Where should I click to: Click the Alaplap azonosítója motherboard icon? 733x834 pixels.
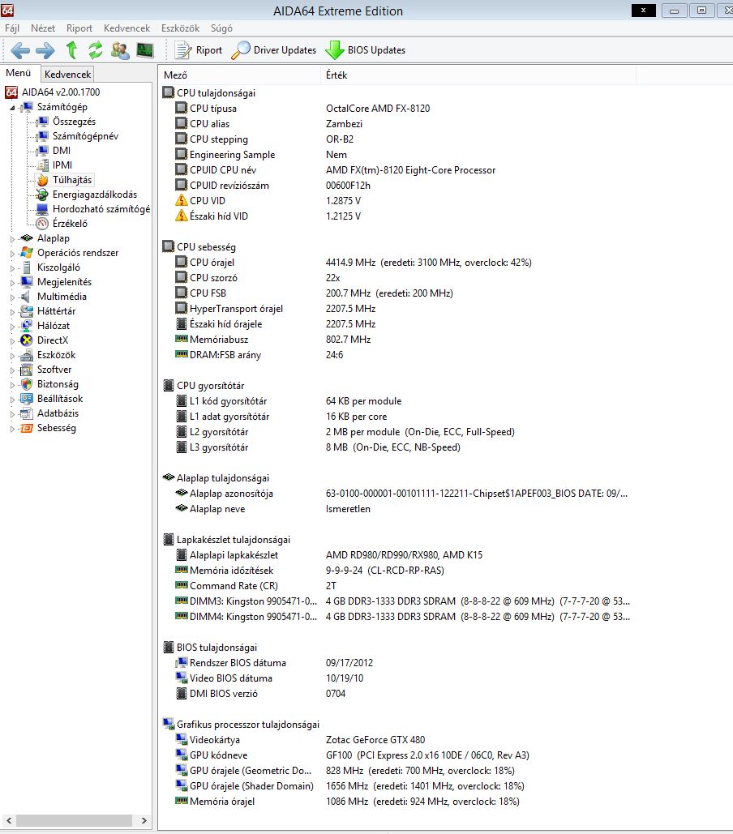pos(182,493)
